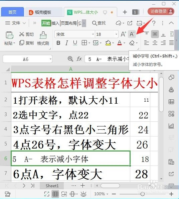Align text right horizontally
Viewport: 179px width, 199px height.
click(163, 43)
